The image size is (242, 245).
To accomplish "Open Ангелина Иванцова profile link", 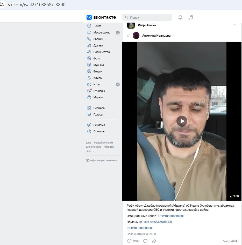I will pos(156,36).
